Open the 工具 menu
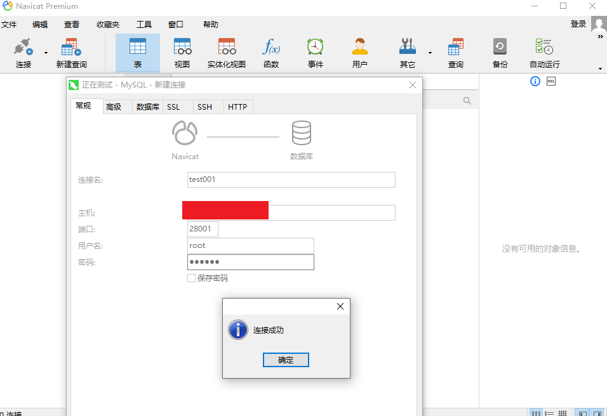Viewport: 607px width, 416px height. tap(144, 24)
